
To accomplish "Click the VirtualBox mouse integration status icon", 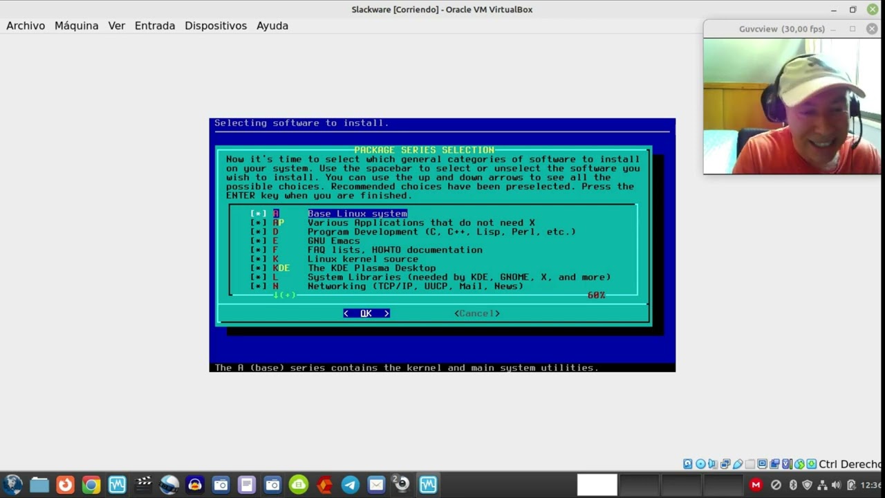I will click(x=800, y=464).
